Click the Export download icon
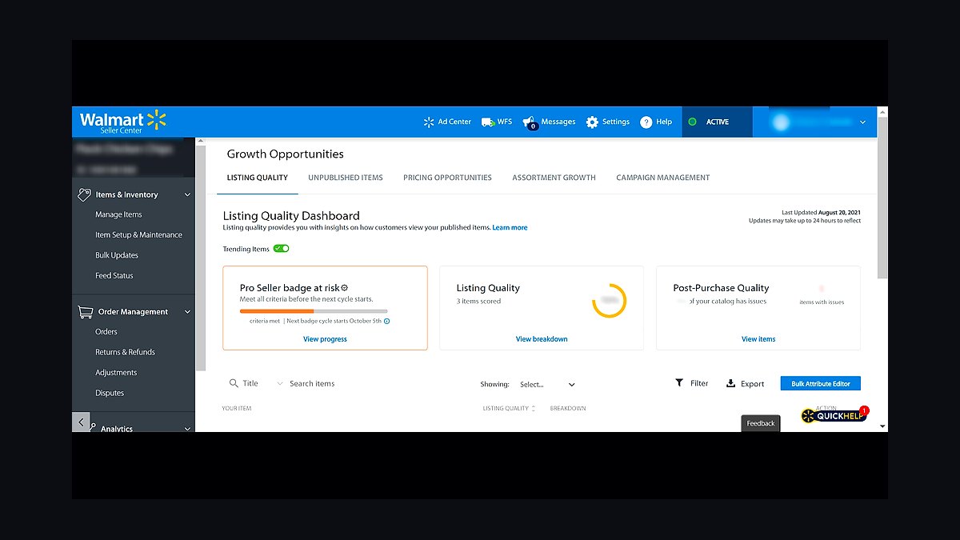This screenshot has height=540, width=960. click(730, 383)
